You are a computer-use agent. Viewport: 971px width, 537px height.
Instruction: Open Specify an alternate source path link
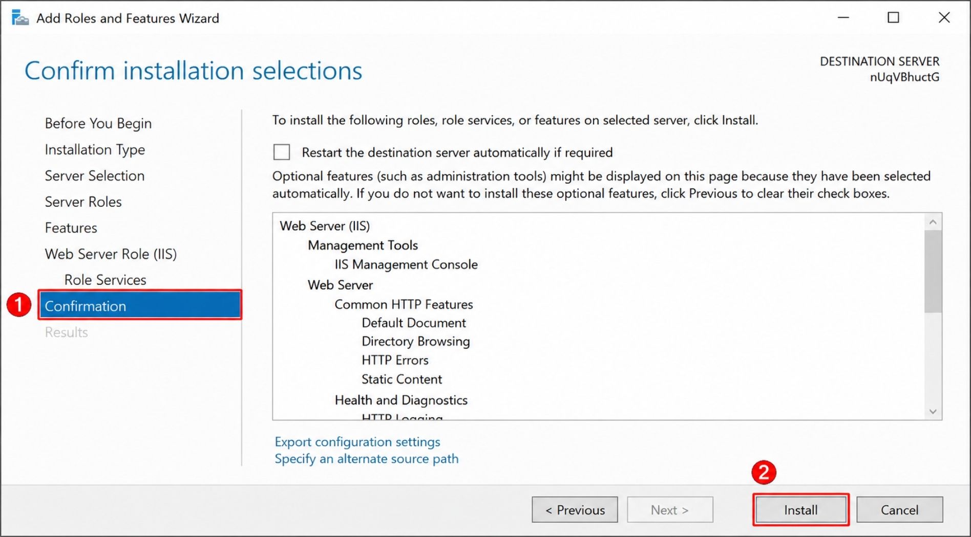tap(367, 458)
